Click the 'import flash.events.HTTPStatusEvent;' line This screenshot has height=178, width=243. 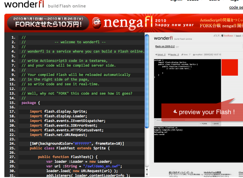(67, 130)
